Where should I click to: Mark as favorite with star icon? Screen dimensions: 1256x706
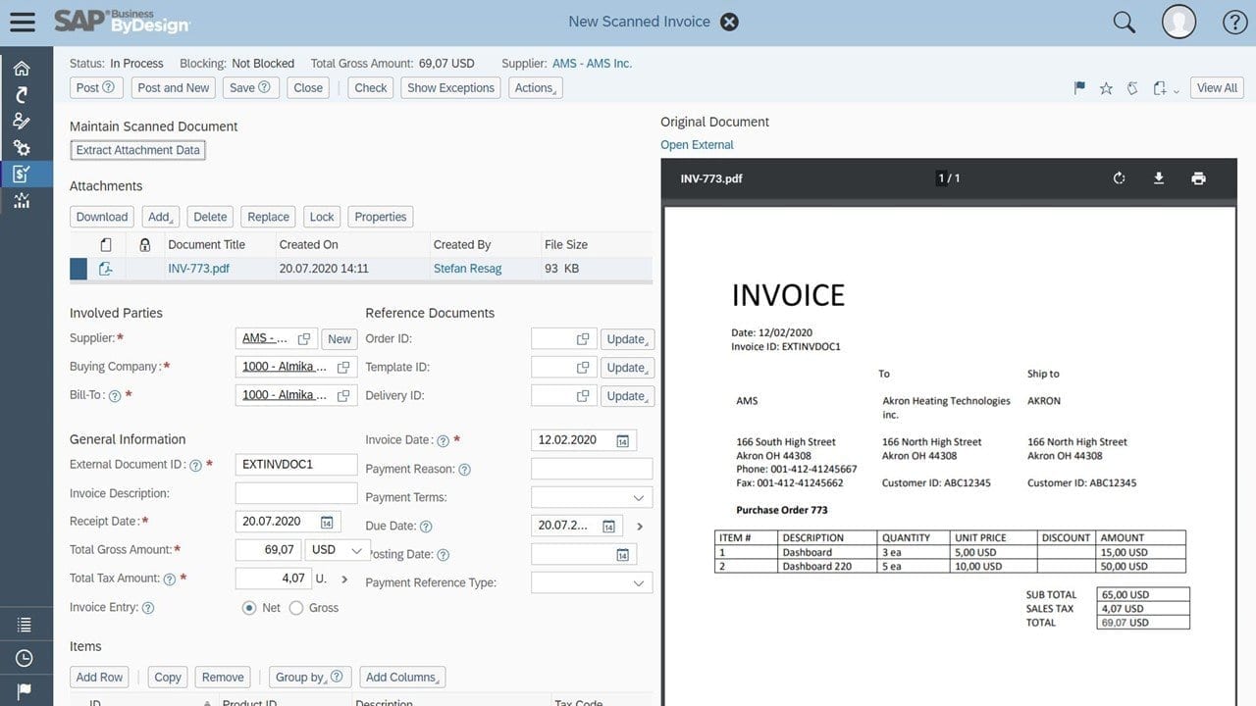tap(1106, 88)
